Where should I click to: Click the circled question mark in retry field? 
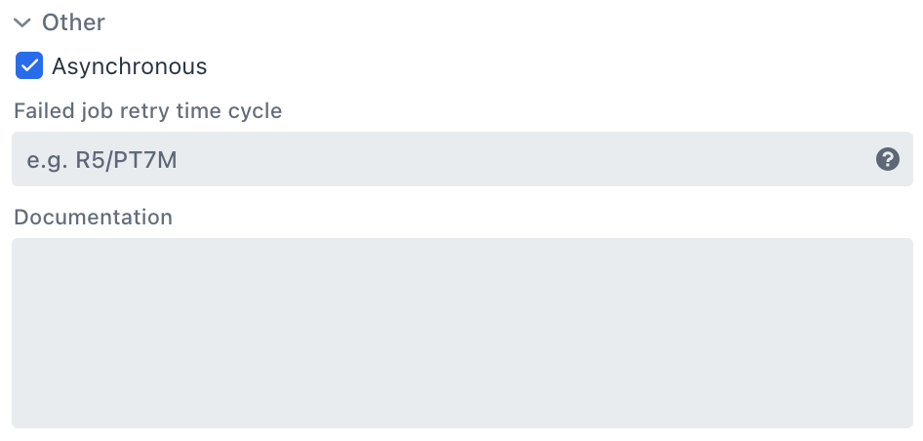[887, 159]
